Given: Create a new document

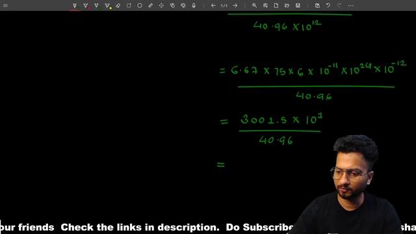Looking at the screenshot, I should (276, 5).
